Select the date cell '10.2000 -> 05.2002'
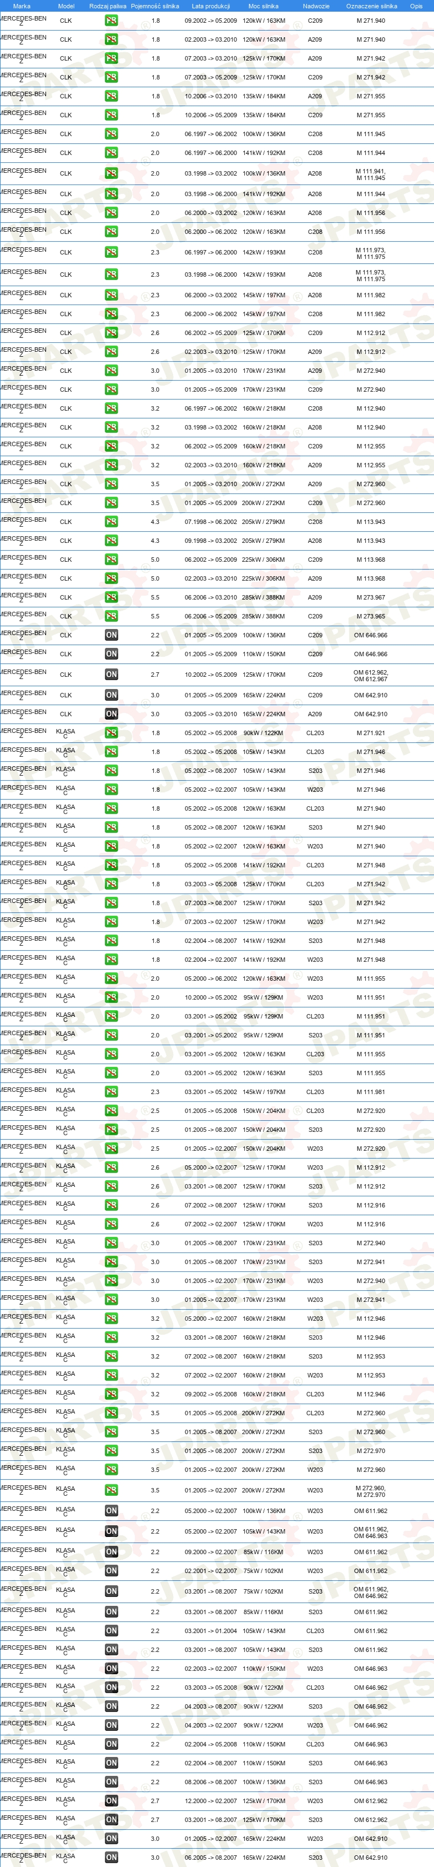 [x=210, y=997]
